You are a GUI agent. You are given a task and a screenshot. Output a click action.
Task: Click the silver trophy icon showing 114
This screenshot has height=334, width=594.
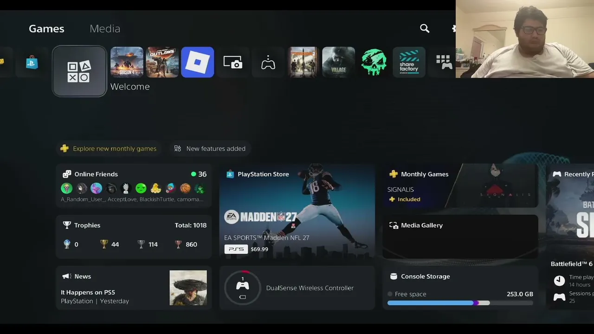pyautogui.click(x=141, y=244)
